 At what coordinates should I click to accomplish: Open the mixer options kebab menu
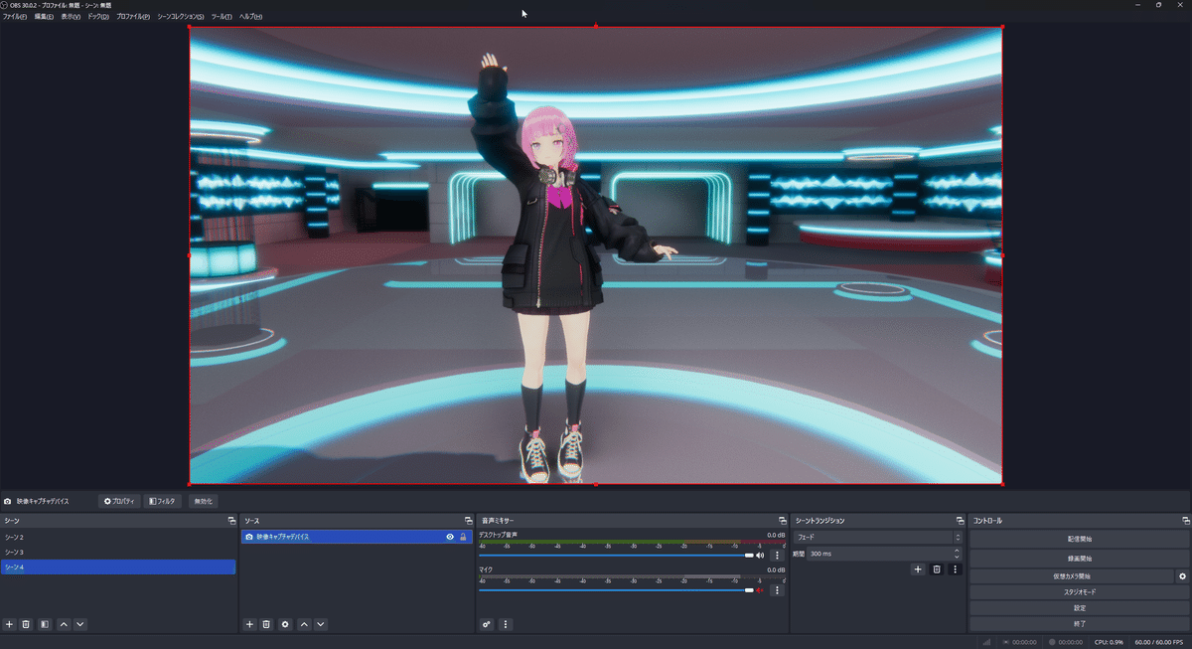(506, 624)
